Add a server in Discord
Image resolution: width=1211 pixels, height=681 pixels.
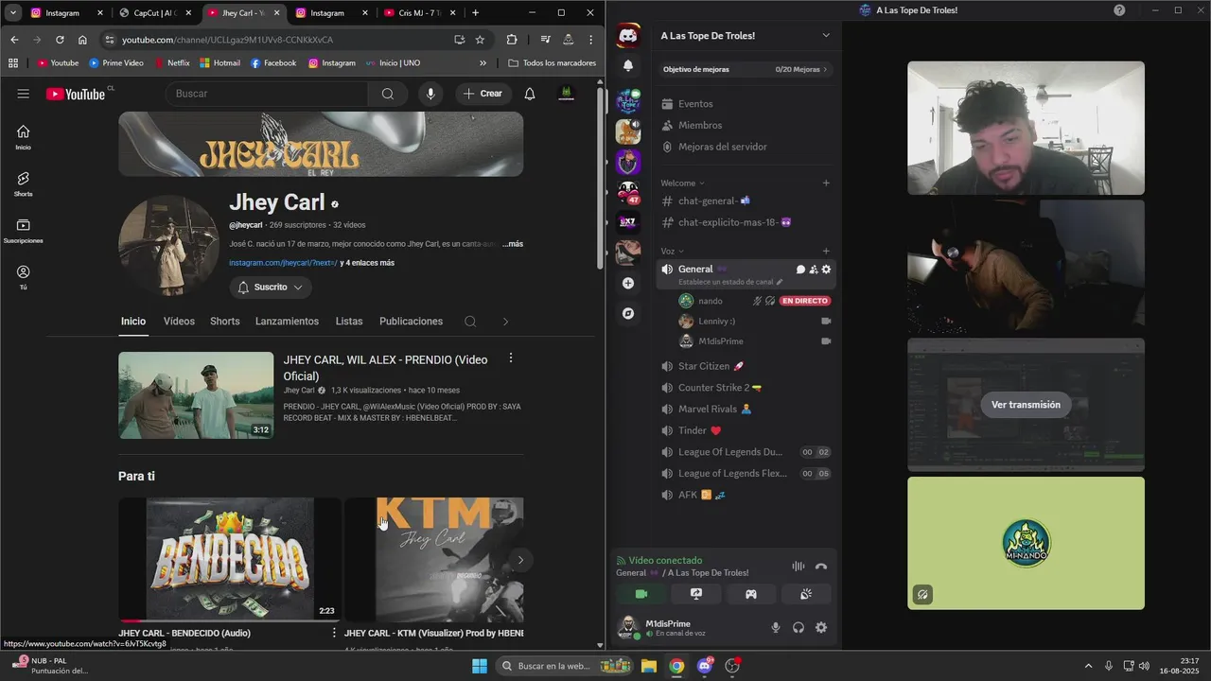[628, 283]
